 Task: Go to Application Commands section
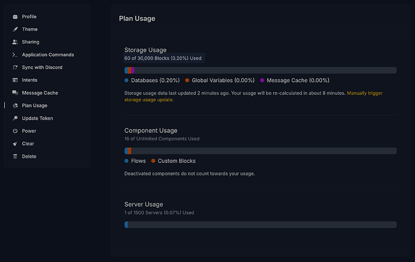click(x=46, y=55)
